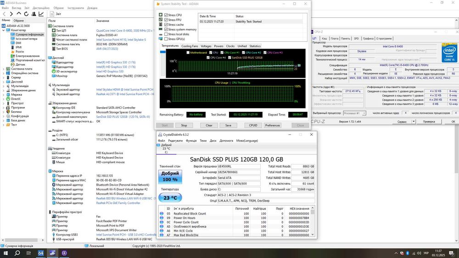Viewport: 459px width, 258px height.
Task: Uncheck Stress CPU checkbox
Action: 166,15
